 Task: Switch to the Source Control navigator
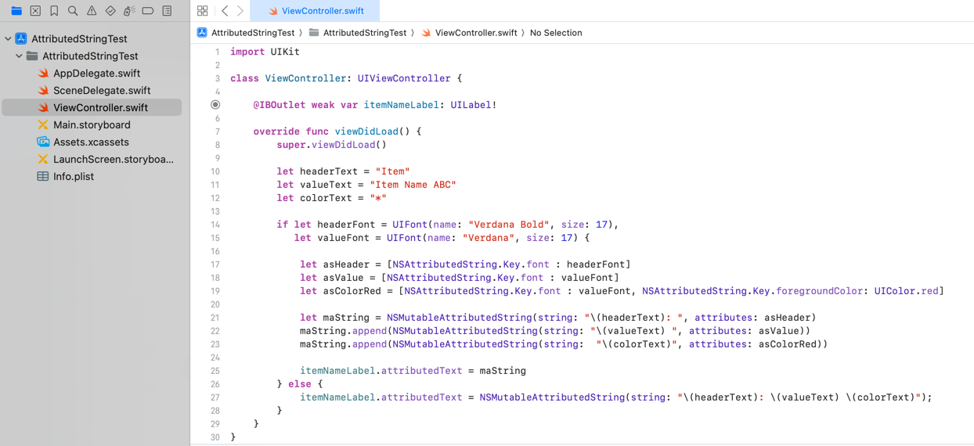pos(35,11)
